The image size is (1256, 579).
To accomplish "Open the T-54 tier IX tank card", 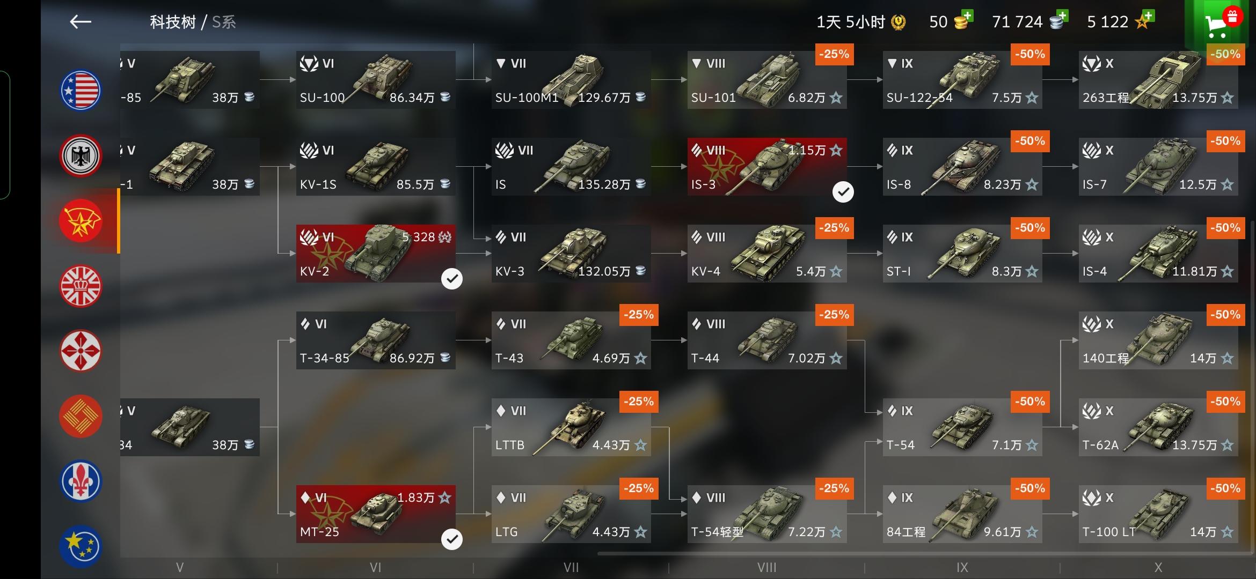I will pyautogui.click(x=962, y=427).
